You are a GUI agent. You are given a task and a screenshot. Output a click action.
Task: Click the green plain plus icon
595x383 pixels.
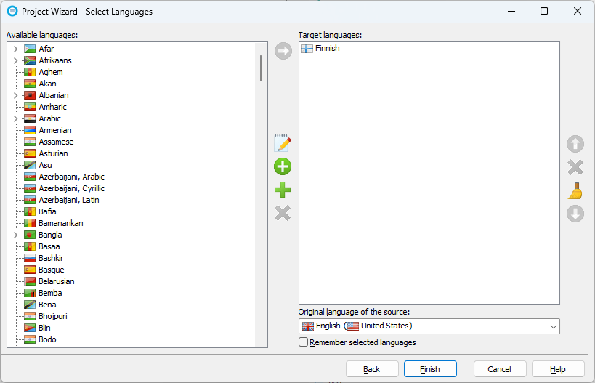point(283,190)
